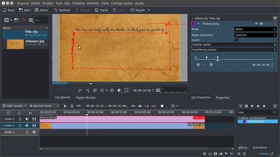Show audio effects in effects list
The width and height of the screenshot is (280, 157).
tap(252, 106)
